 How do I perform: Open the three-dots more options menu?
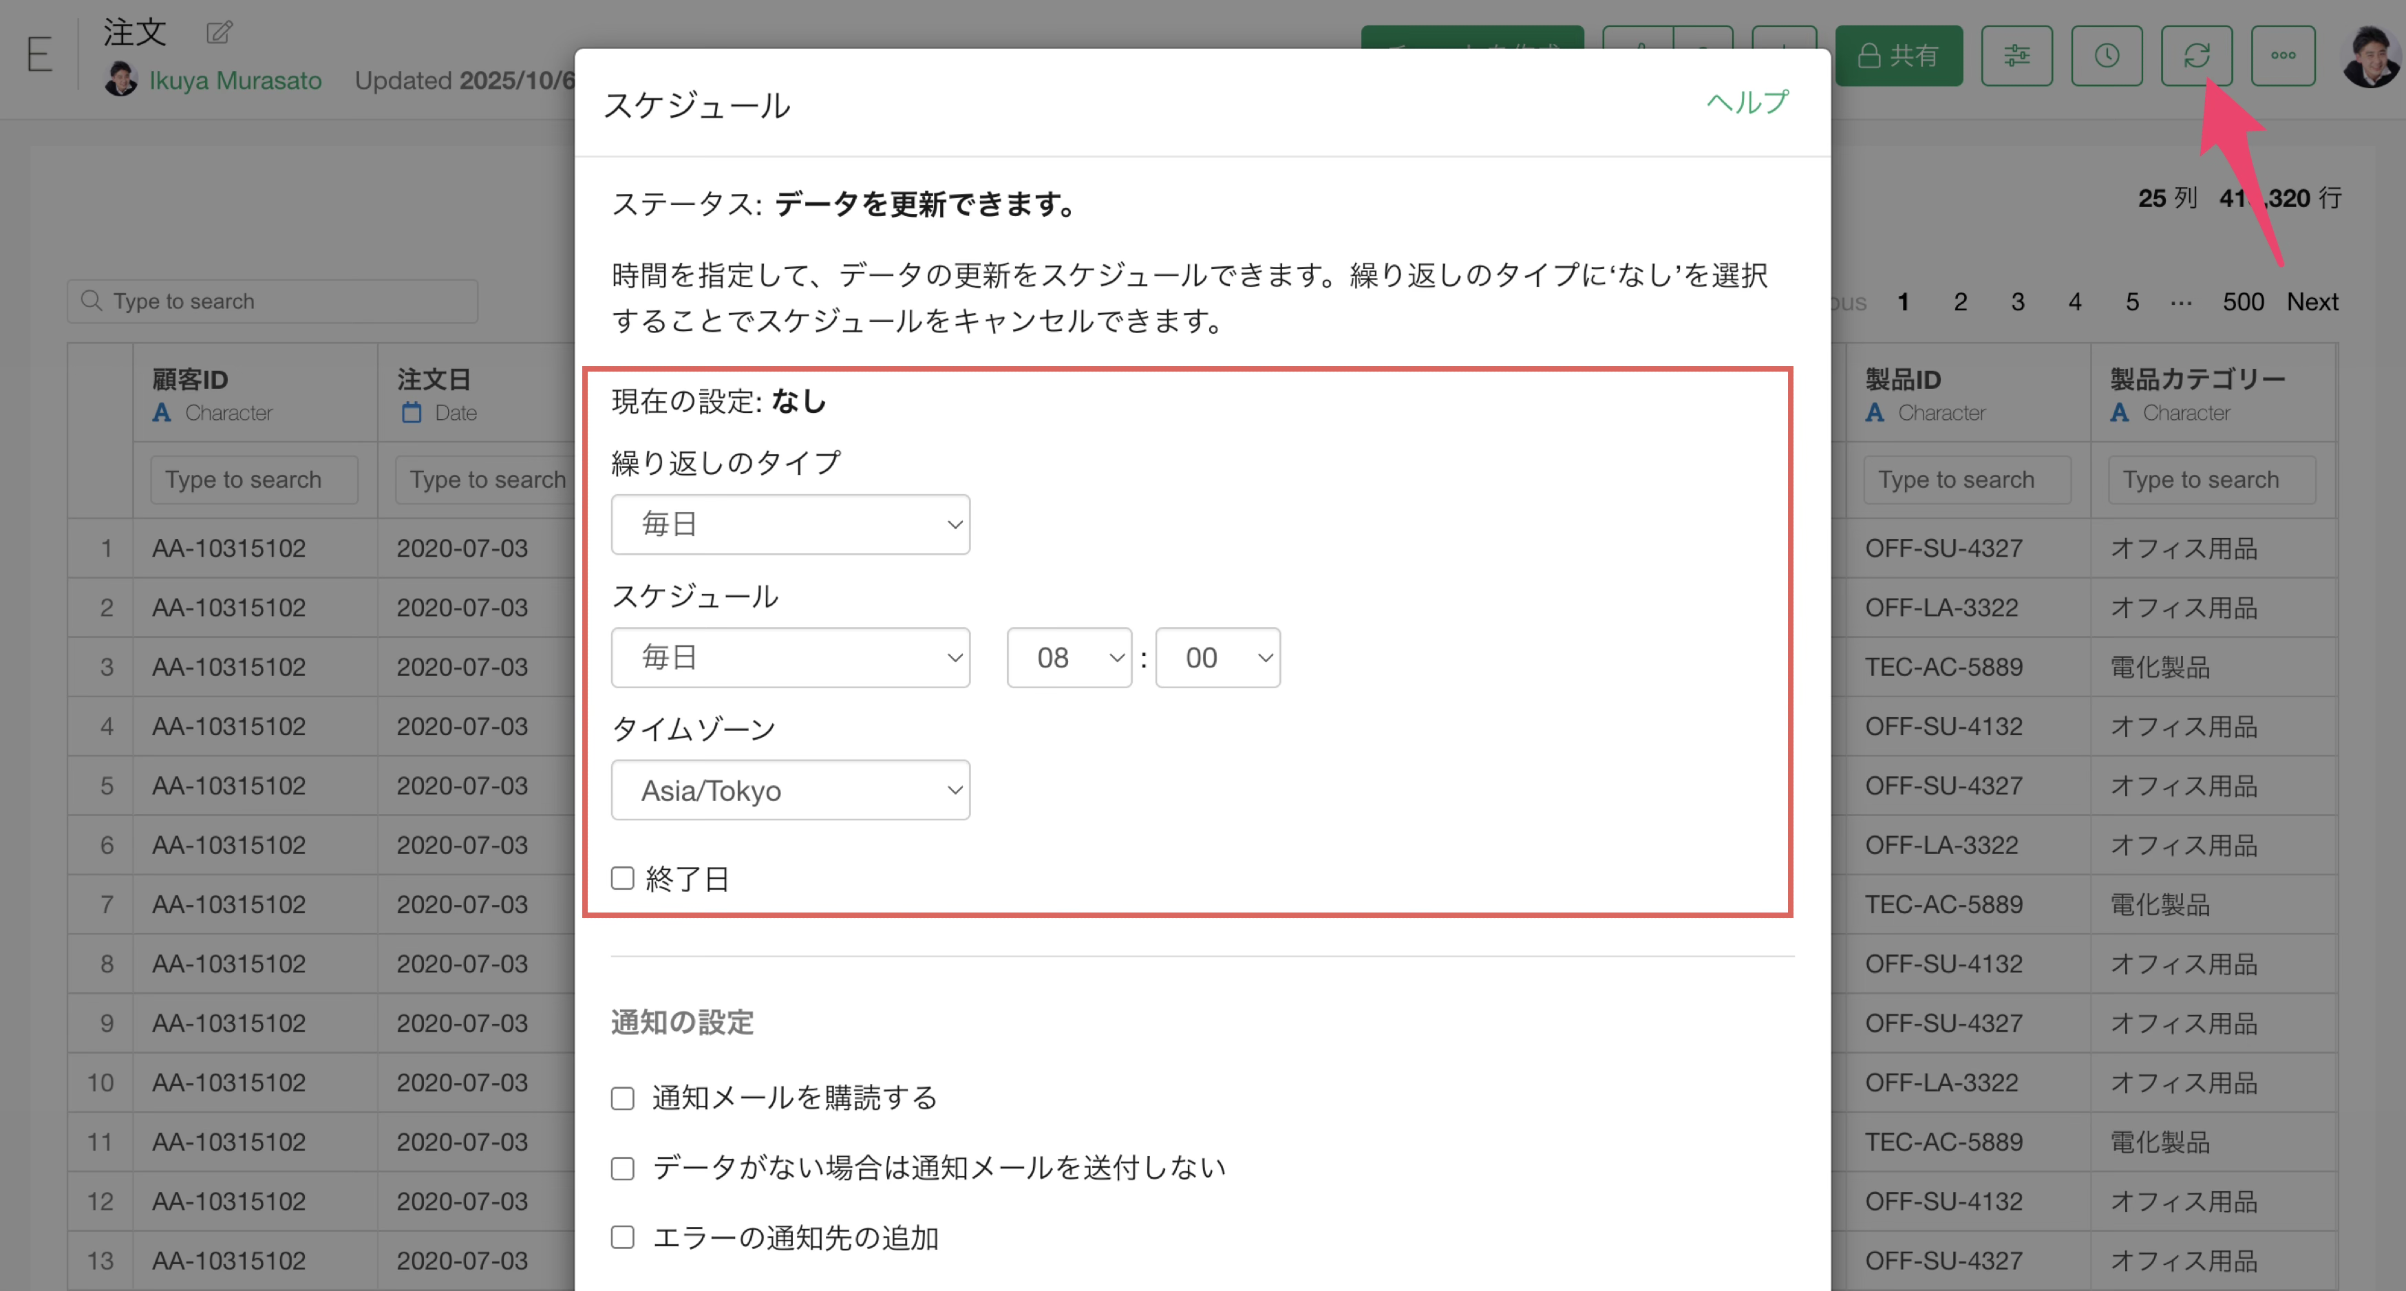[x=2283, y=56]
